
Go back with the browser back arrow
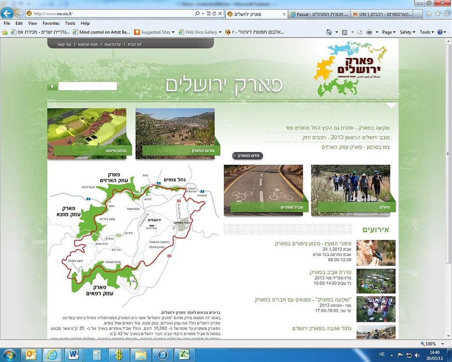tap(7, 13)
